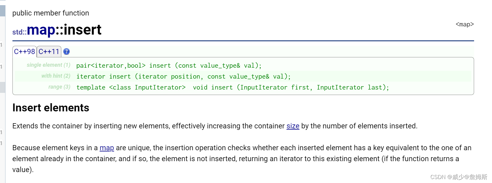Click the blue question mark help icon
Screen dimensions: 492x183
66,52
